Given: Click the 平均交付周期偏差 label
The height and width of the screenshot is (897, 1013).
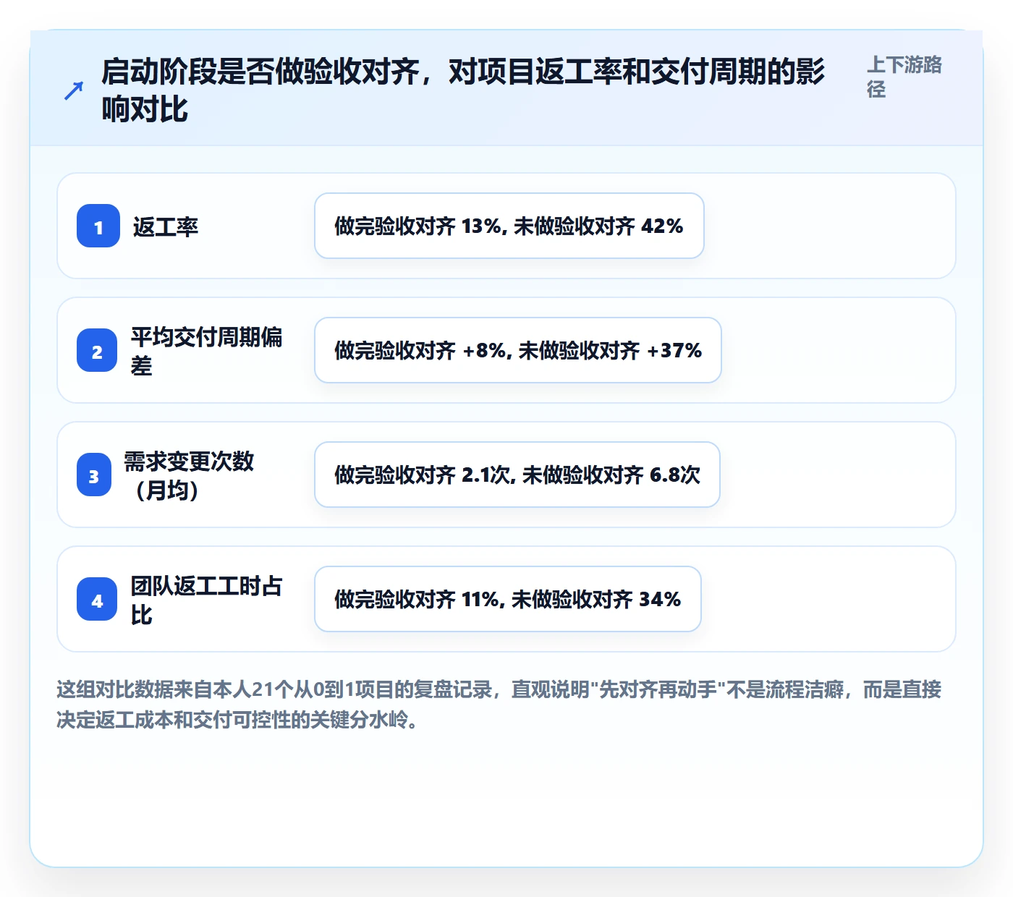Looking at the screenshot, I should pos(206,351).
